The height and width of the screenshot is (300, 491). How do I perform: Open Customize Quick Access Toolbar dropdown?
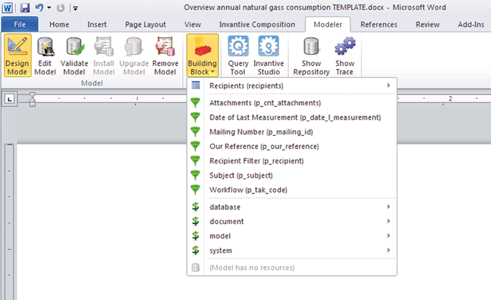(x=75, y=8)
